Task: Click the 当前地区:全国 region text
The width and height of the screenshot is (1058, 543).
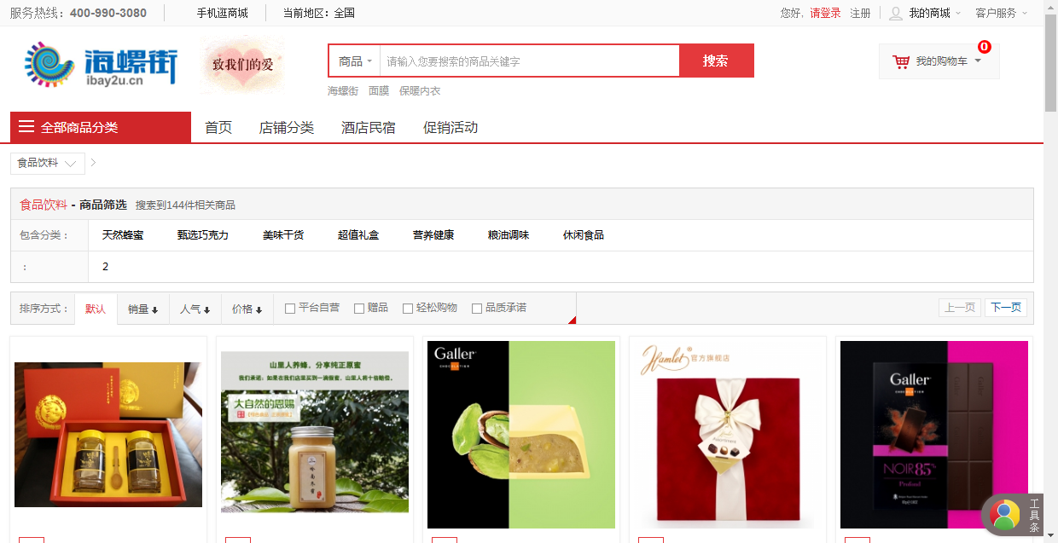Action: [x=319, y=13]
